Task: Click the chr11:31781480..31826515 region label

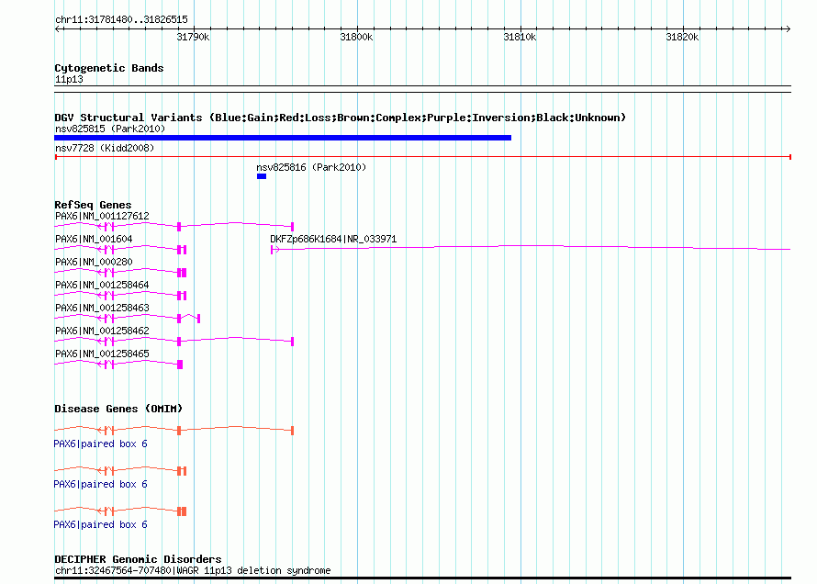Action: [x=121, y=19]
